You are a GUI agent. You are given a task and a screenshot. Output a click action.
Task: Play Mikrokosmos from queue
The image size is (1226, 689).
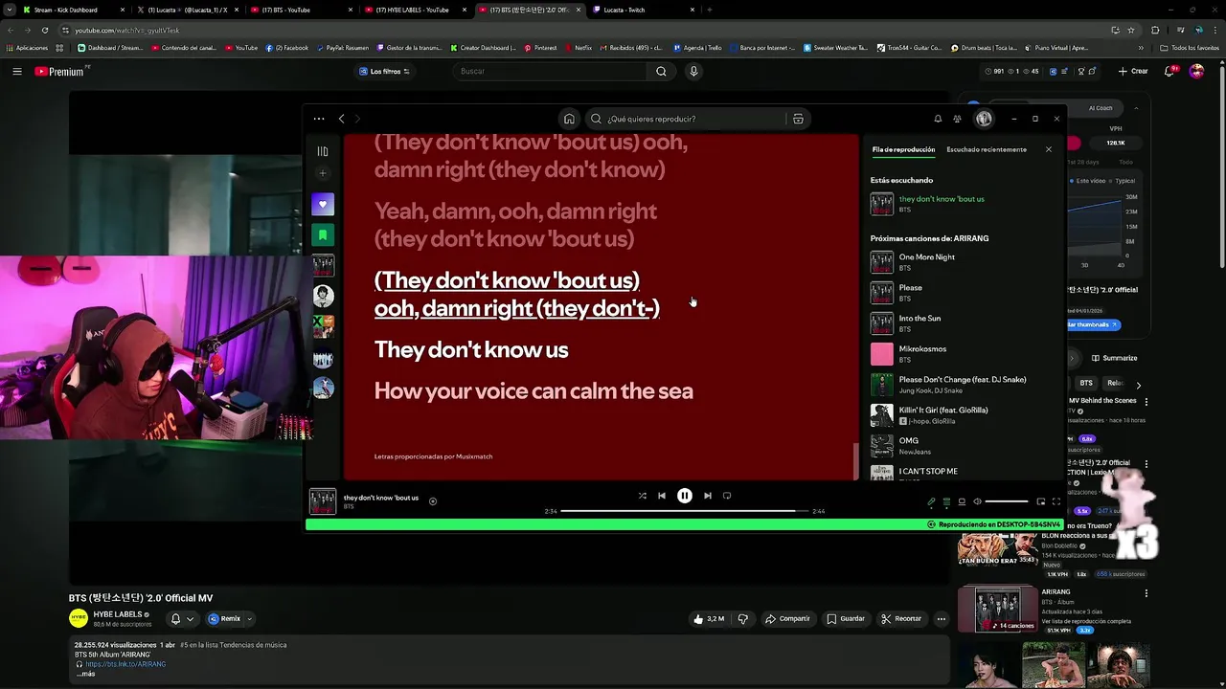(962, 353)
